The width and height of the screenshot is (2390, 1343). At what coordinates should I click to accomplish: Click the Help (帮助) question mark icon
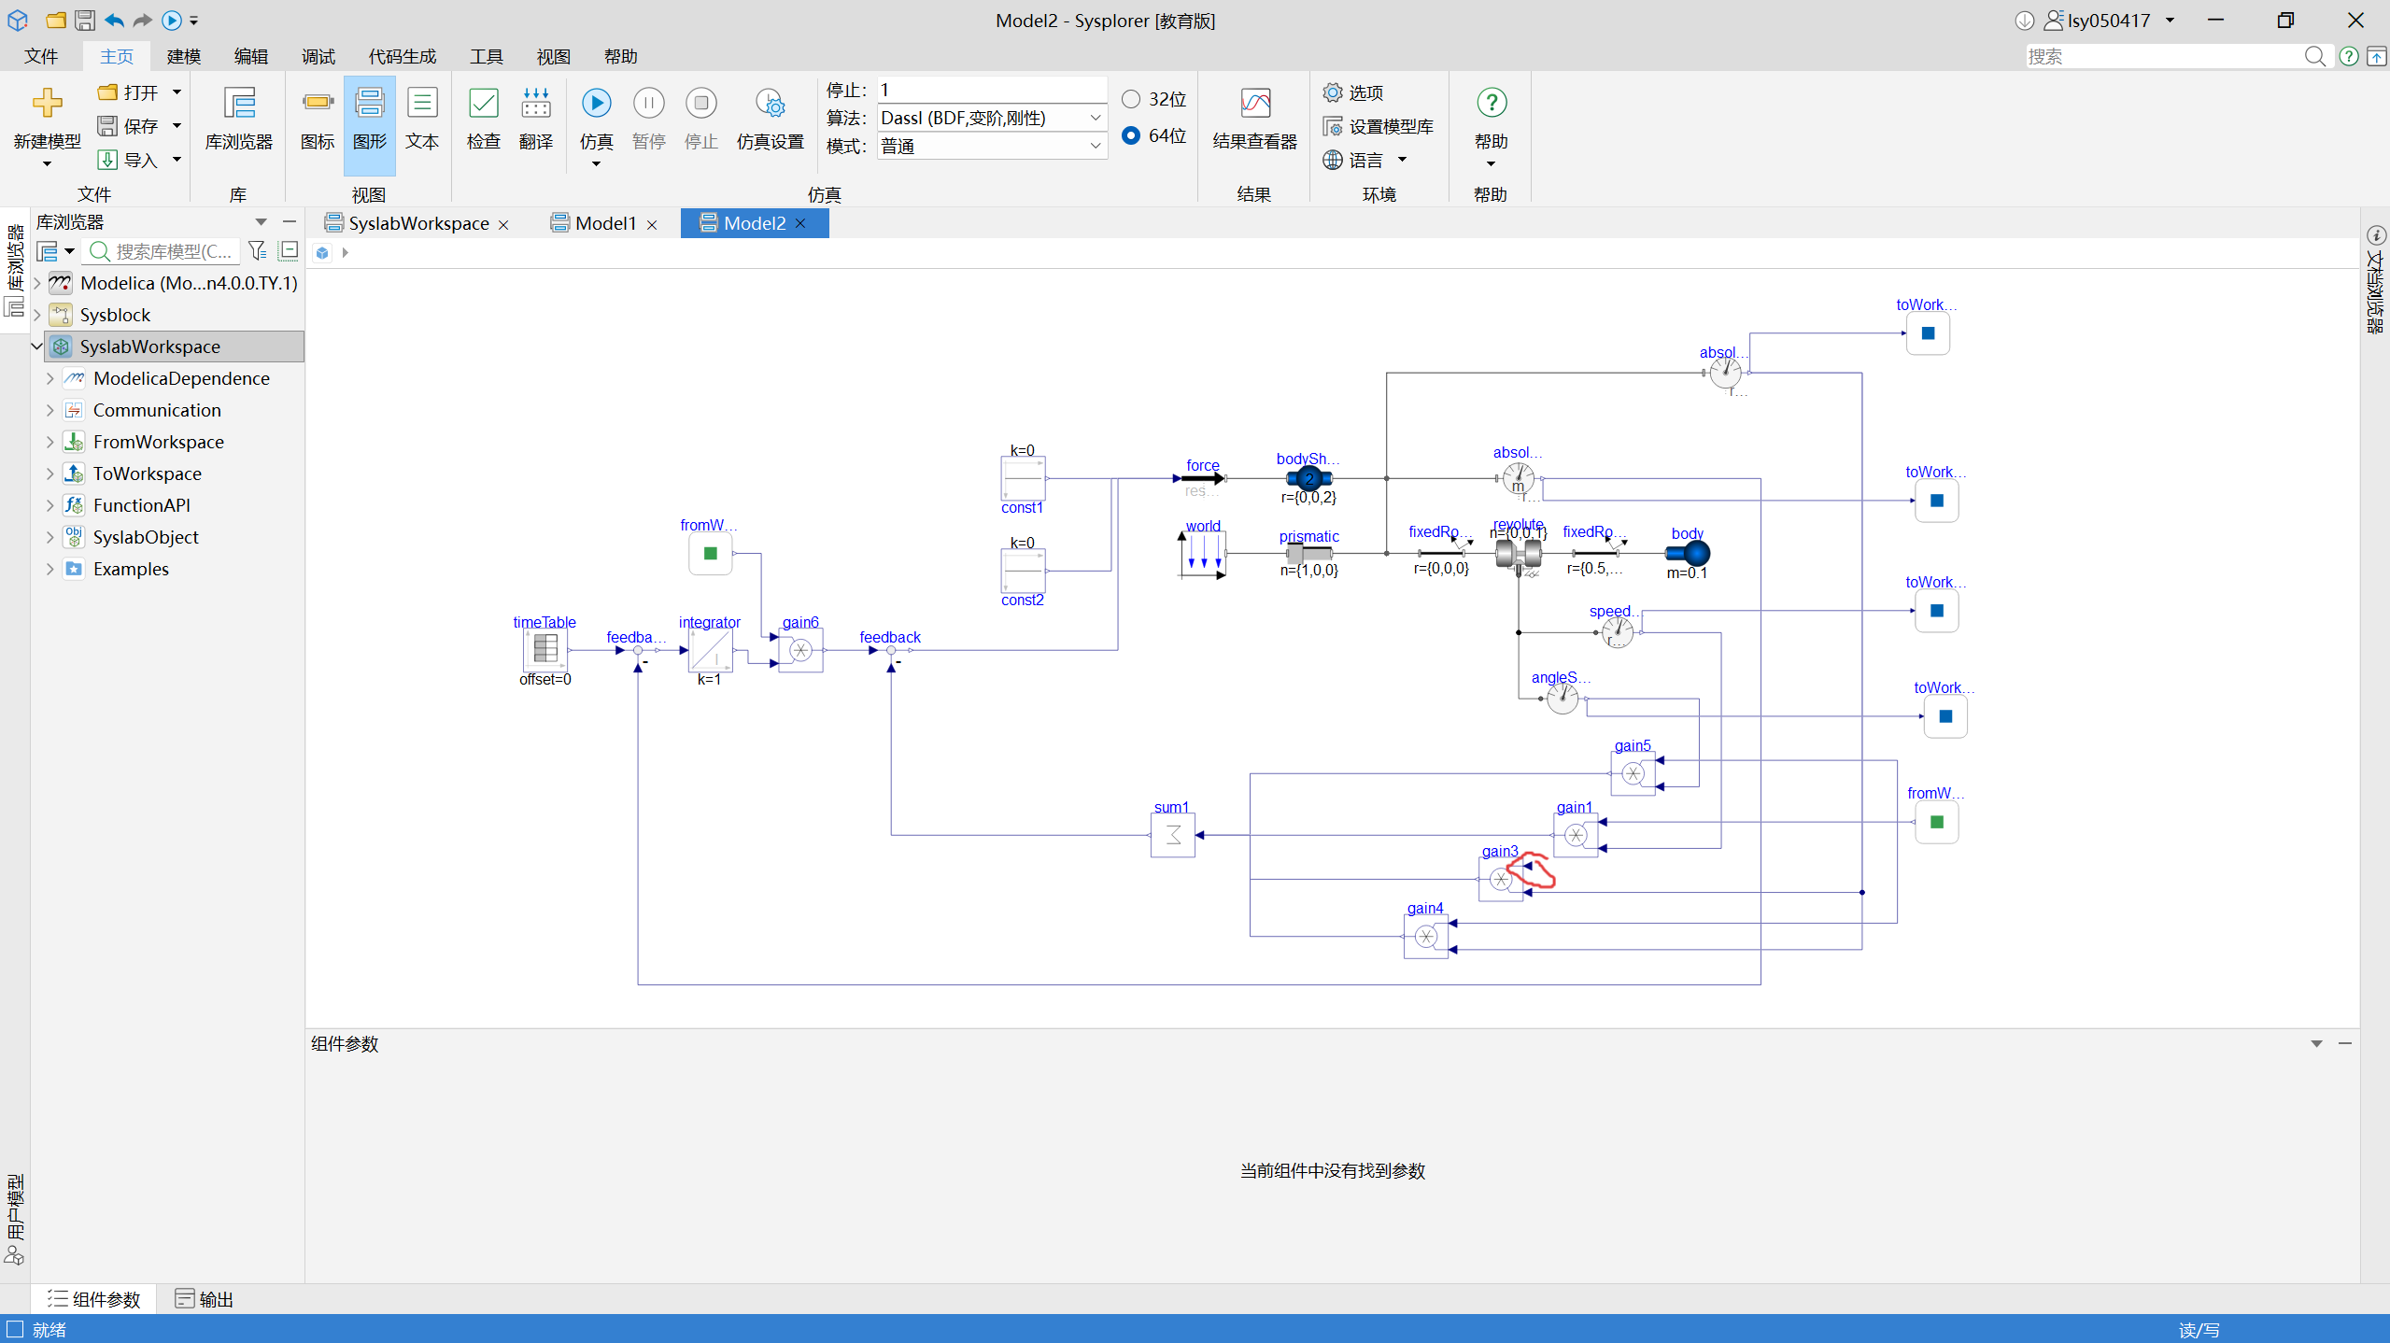(x=1492, y=103)
